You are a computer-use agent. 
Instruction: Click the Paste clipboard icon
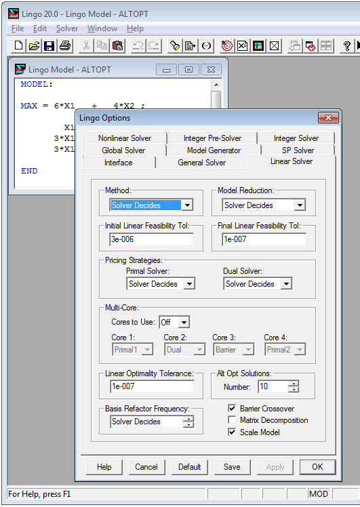click(117, 45)
